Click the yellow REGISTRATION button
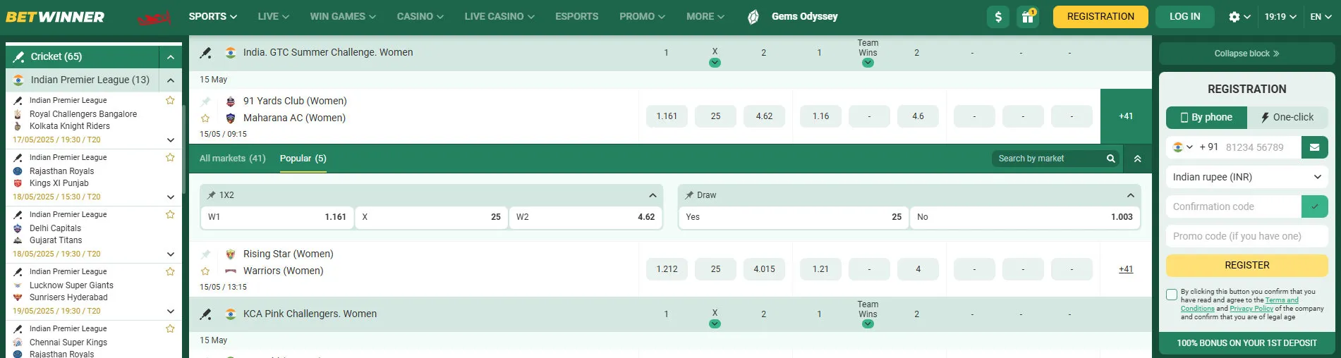 pos(1100,17)
